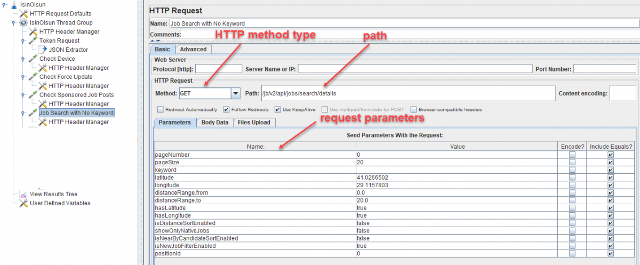
Task: Enable Redirect Automatically checkbox
Action: pos(160,109)
